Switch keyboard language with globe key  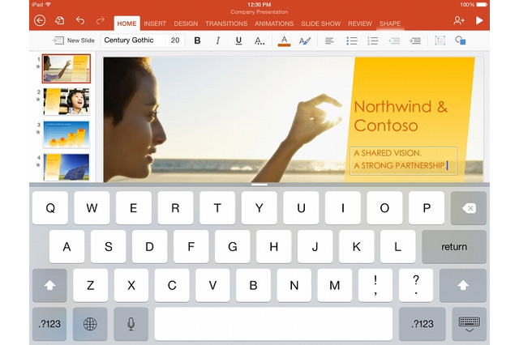pos(90,324)
